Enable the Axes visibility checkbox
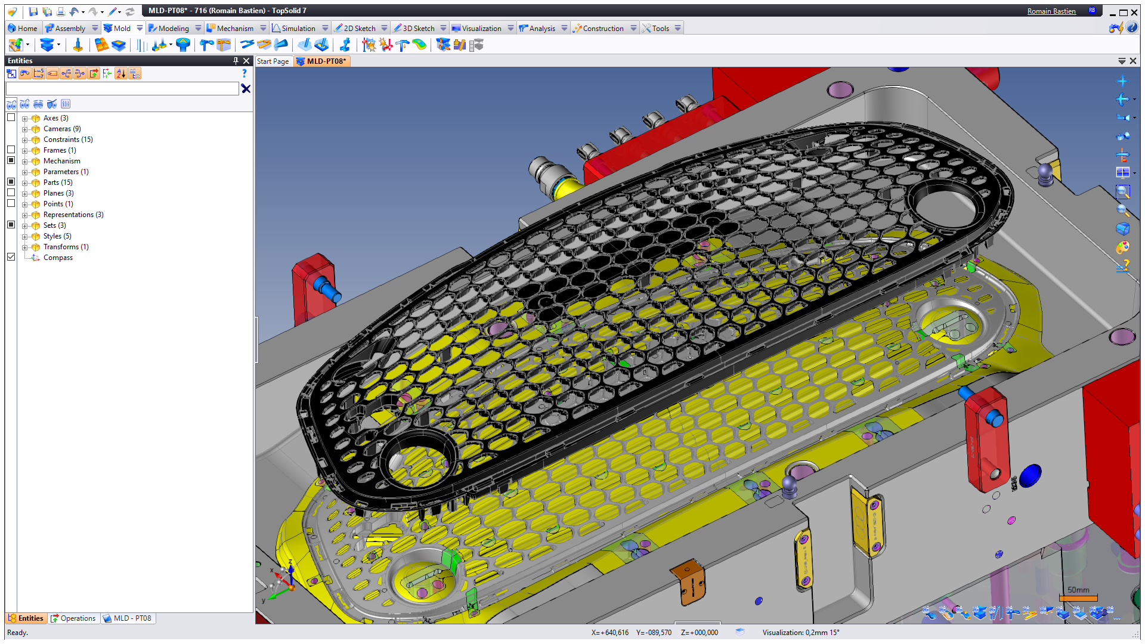1145x644 pixels. 11,117
